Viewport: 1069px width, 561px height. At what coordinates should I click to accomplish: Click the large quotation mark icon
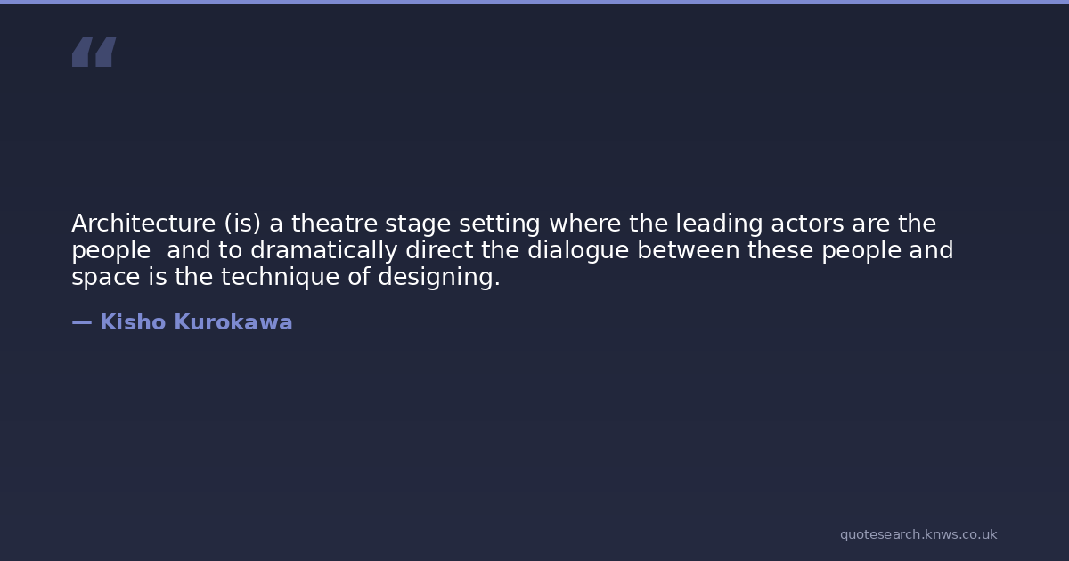94,52
